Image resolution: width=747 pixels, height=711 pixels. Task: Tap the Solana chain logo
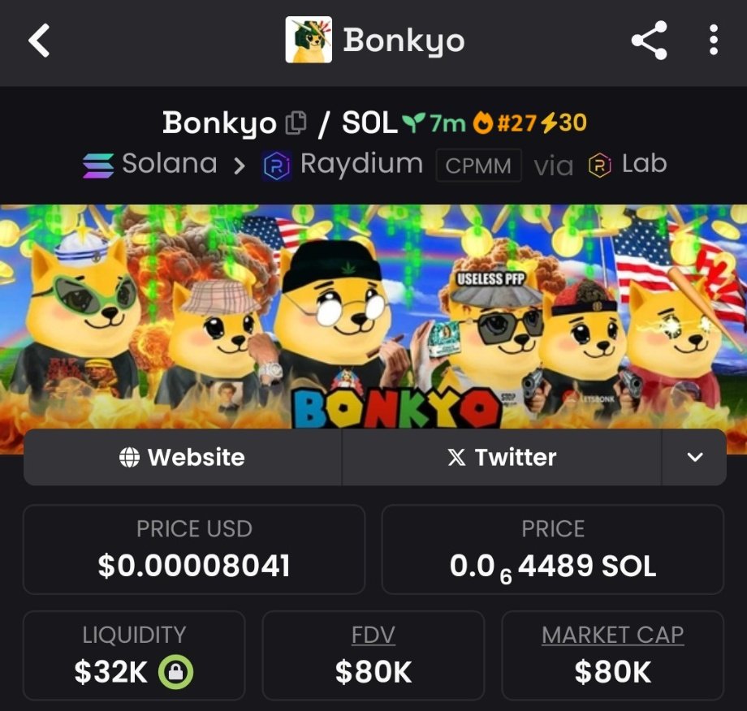(x=98, y=166)
